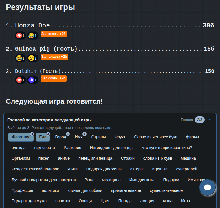Viewport: 220px width, 208px height.
Task: Vote for 'Слово из четырех букв' category
Action: pyautogui.click(x=156, y=137)
